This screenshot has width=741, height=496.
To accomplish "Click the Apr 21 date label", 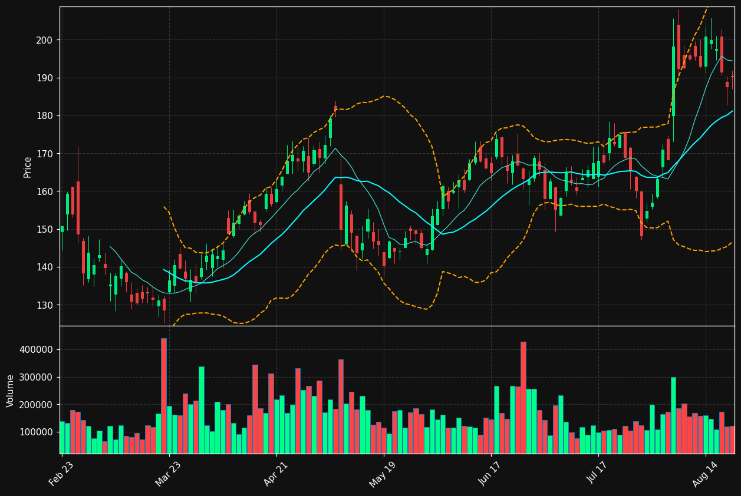I will [x=276, y=473].
